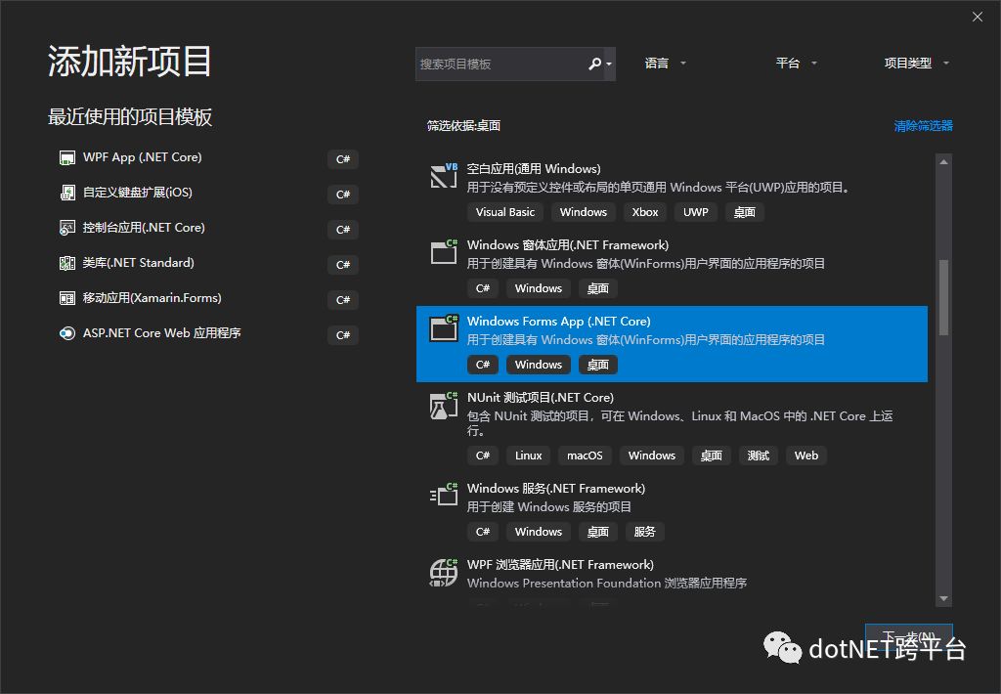Viewport: 1001px width, 694px height.
Task: Click the 下一步(N) button
Action: pyautogui.click(x=908, y=638)
